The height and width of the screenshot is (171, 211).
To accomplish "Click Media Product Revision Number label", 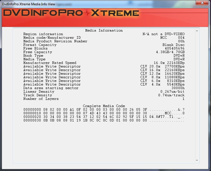I will tap(55, 41).
